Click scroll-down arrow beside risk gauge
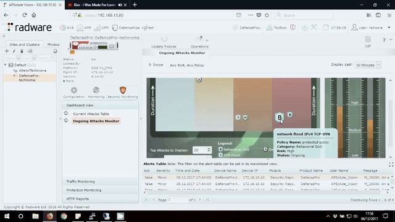The image size is (395, 222). point(390,157)
